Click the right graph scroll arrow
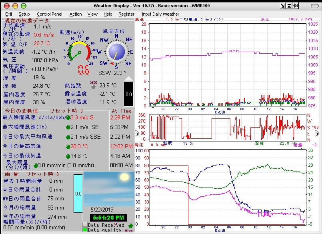This screenshot has width=322, height=234. (x=317, y=134)
